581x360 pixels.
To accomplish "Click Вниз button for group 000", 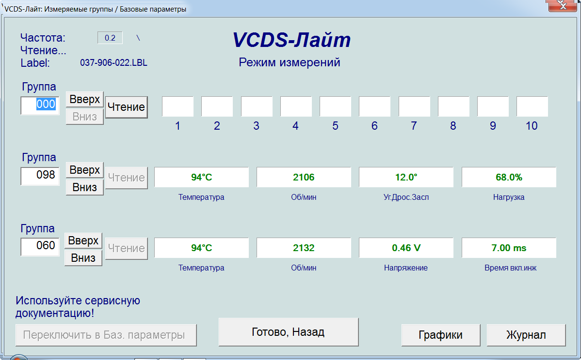I will coord(84,117).
